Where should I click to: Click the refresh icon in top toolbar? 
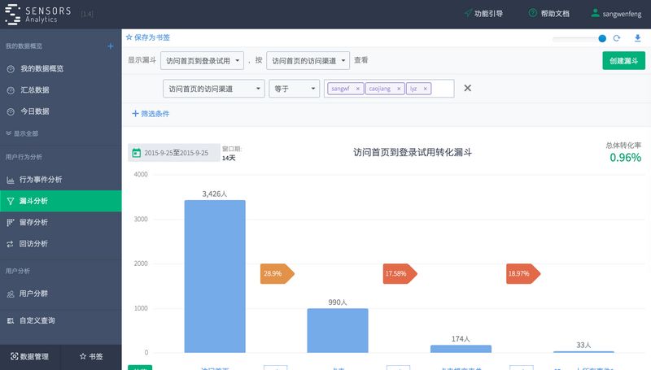[617, 38]
